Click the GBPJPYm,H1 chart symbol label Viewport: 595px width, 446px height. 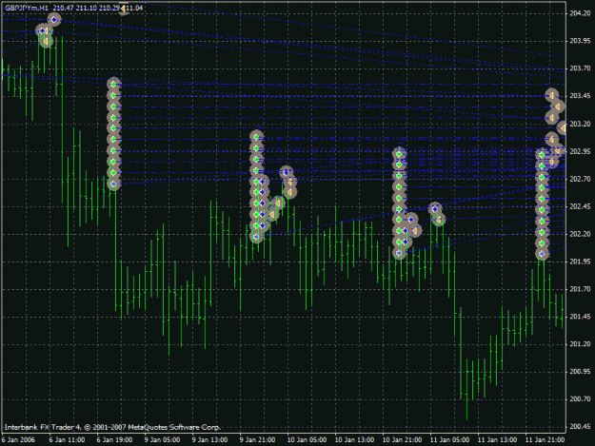(27, 8)
